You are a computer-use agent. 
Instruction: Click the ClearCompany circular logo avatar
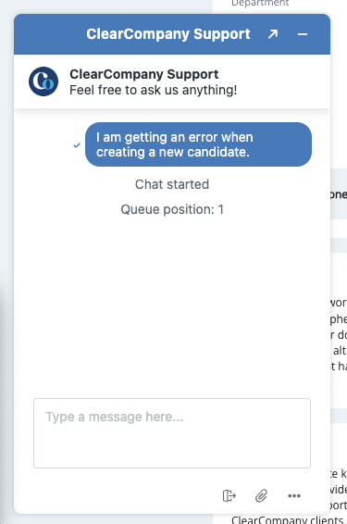(43, 81)
